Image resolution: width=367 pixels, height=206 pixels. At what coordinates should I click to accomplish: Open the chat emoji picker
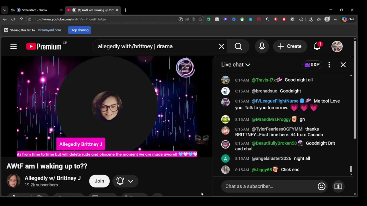(321, 186)
